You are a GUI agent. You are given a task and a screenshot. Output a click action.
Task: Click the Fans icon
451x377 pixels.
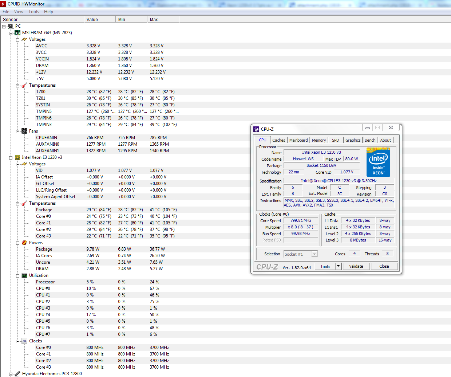click(x=24, y=131)
